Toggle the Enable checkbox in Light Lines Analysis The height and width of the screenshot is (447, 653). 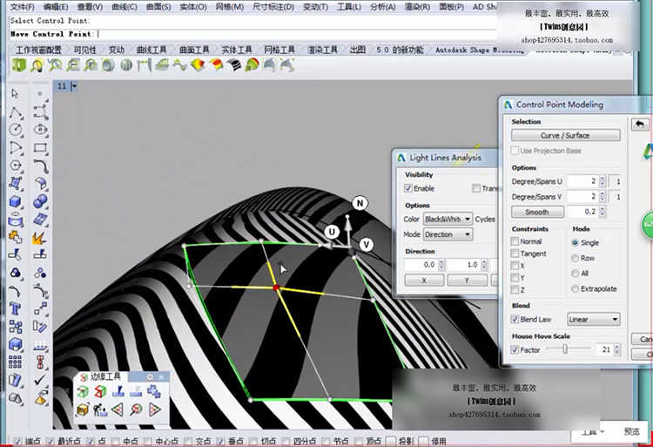click(408, 188)
